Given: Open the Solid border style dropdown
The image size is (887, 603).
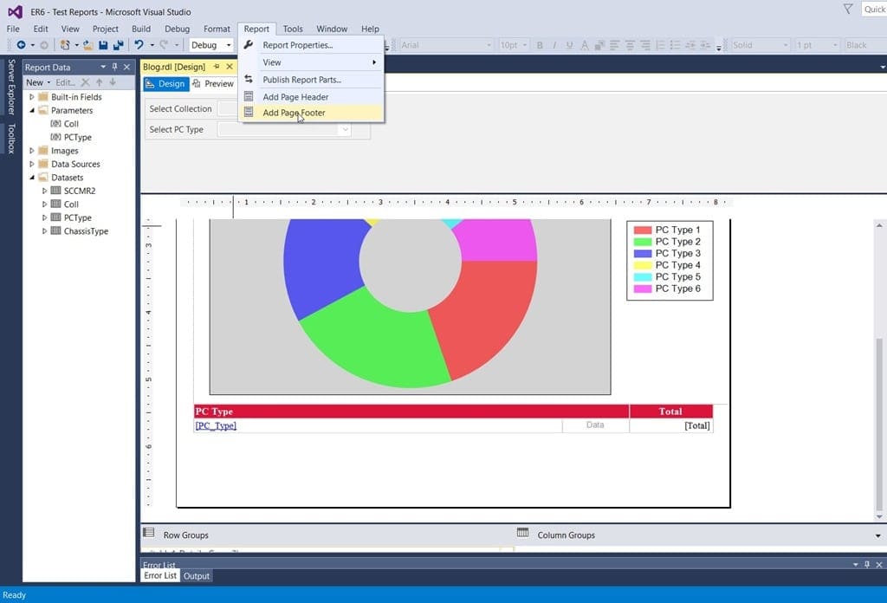Looking at the screenshot, I should point(785,45).
